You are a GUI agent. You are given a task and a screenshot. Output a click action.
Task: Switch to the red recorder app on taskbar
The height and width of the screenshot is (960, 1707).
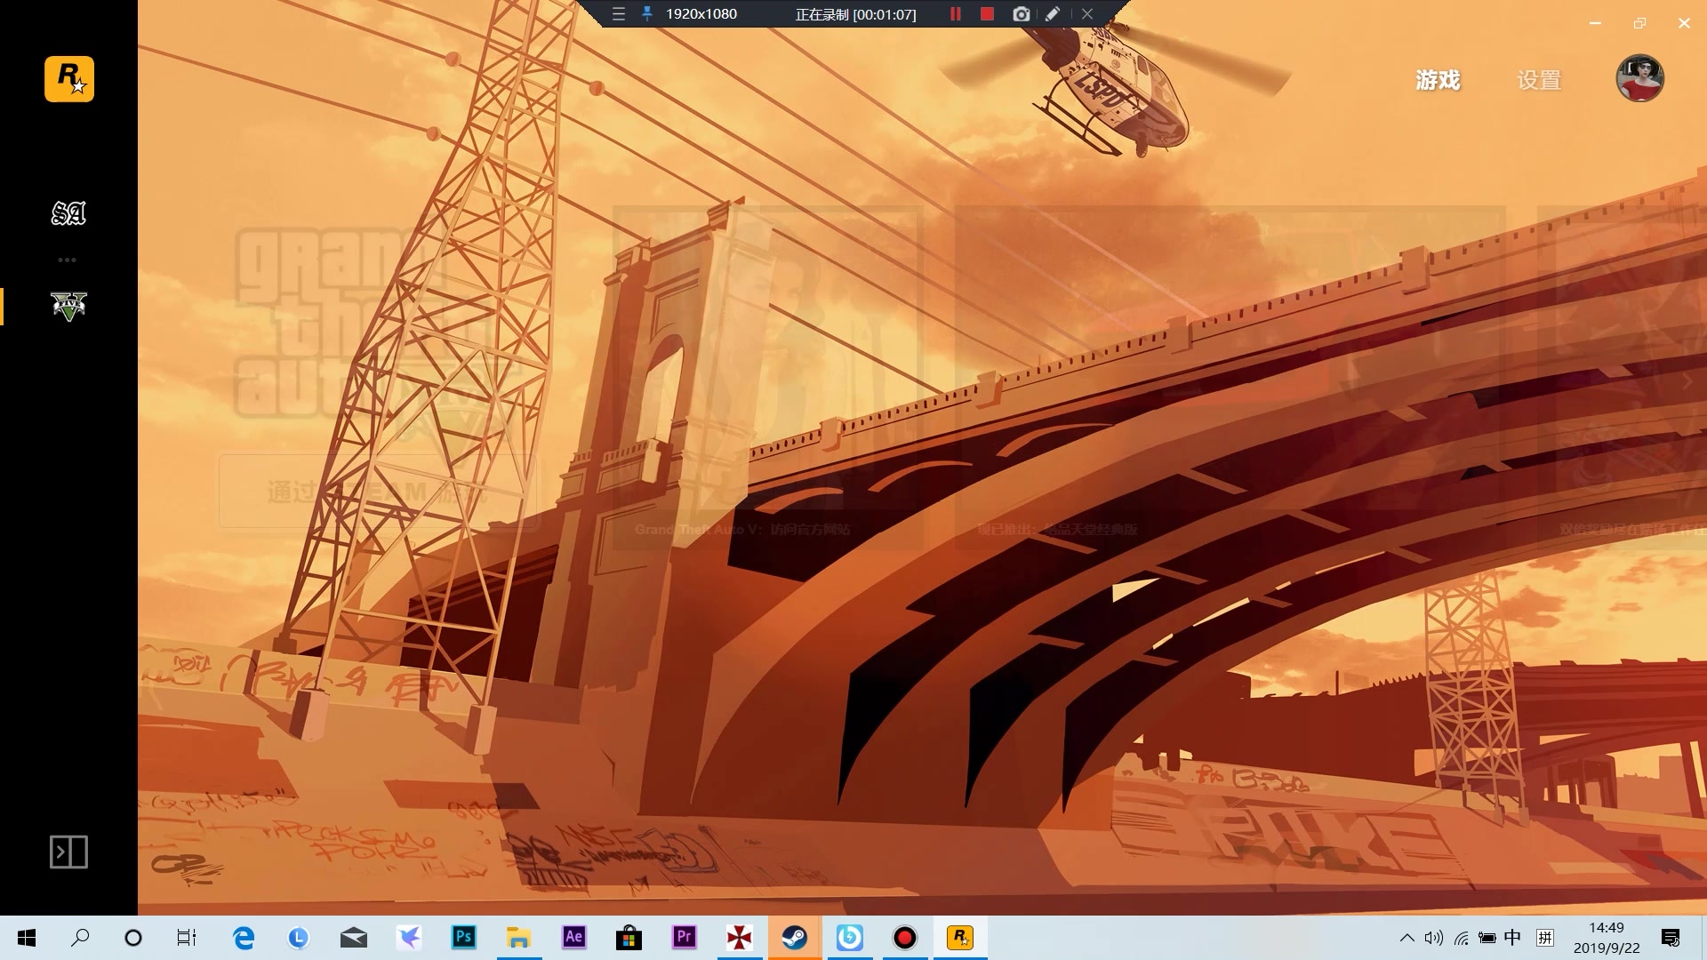pyautogui.click(x=905, y=938)
